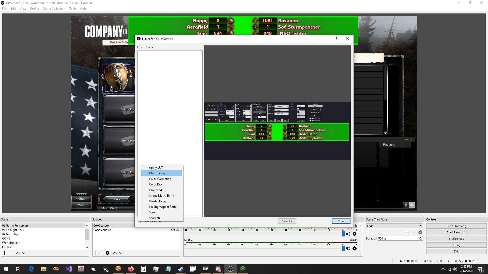Viewport: 488px width, 274px height.
Task: Remove selected source with minus icon
Action: coord(102,253)
